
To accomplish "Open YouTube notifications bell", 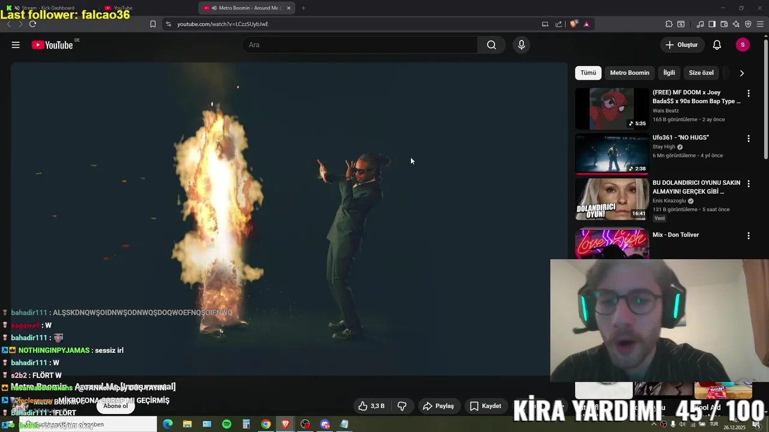I will click(x=717, y=45).
